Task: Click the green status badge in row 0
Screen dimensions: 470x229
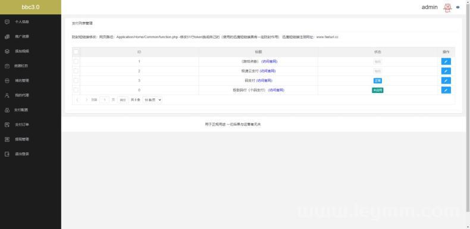Action: (x=377, y=90)
